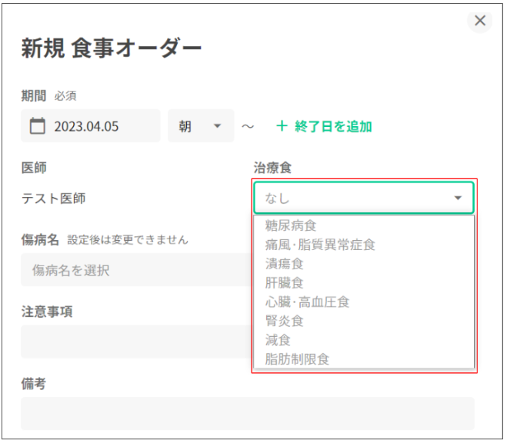Click the 傷病名を選択 field

tap(131, 270)
